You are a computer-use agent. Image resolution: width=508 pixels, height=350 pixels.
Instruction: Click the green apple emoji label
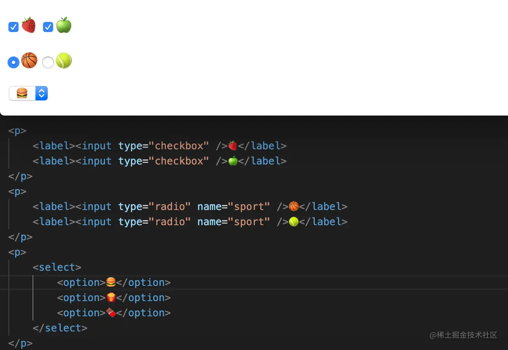(64, 25)
